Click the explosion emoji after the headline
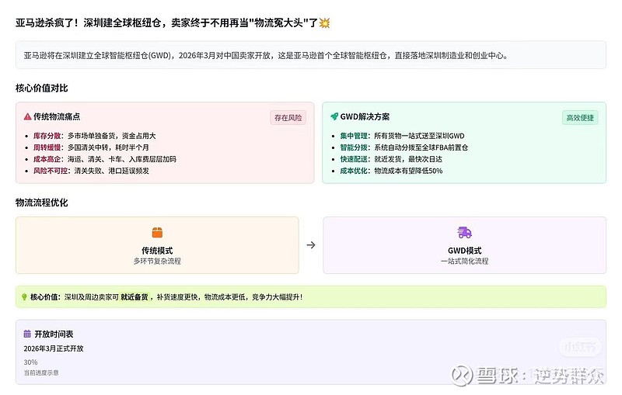The height and width of the screenshot is (395, 622). pyautogui.click(x=324, y=23)
